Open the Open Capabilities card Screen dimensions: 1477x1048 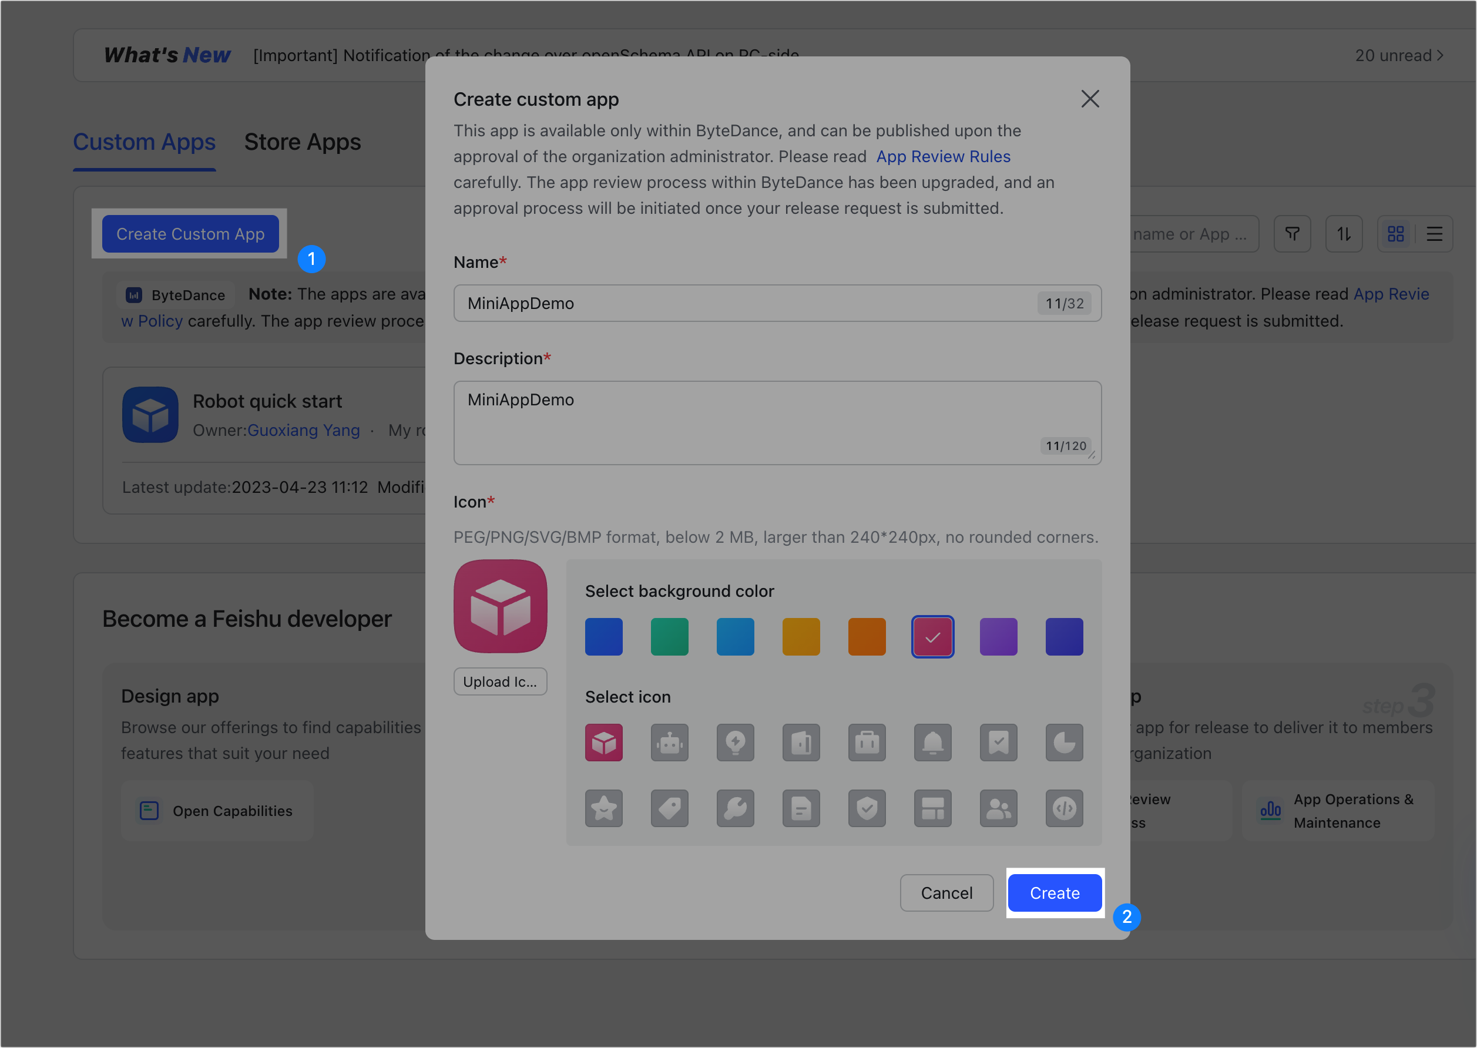point(217,811)
